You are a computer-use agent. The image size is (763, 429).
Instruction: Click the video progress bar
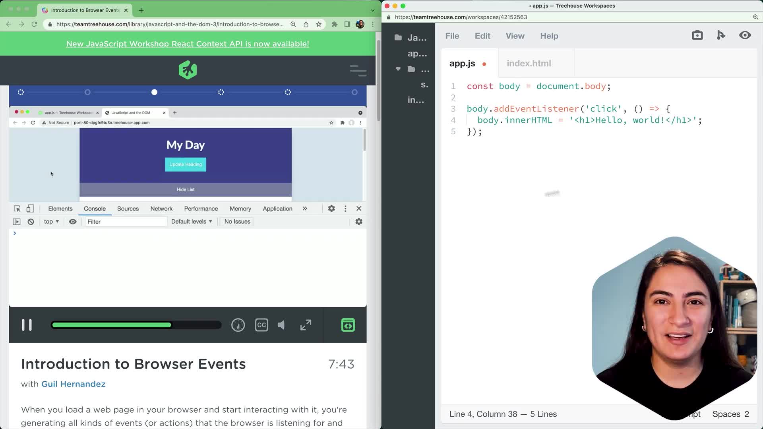tap(136, 325)
